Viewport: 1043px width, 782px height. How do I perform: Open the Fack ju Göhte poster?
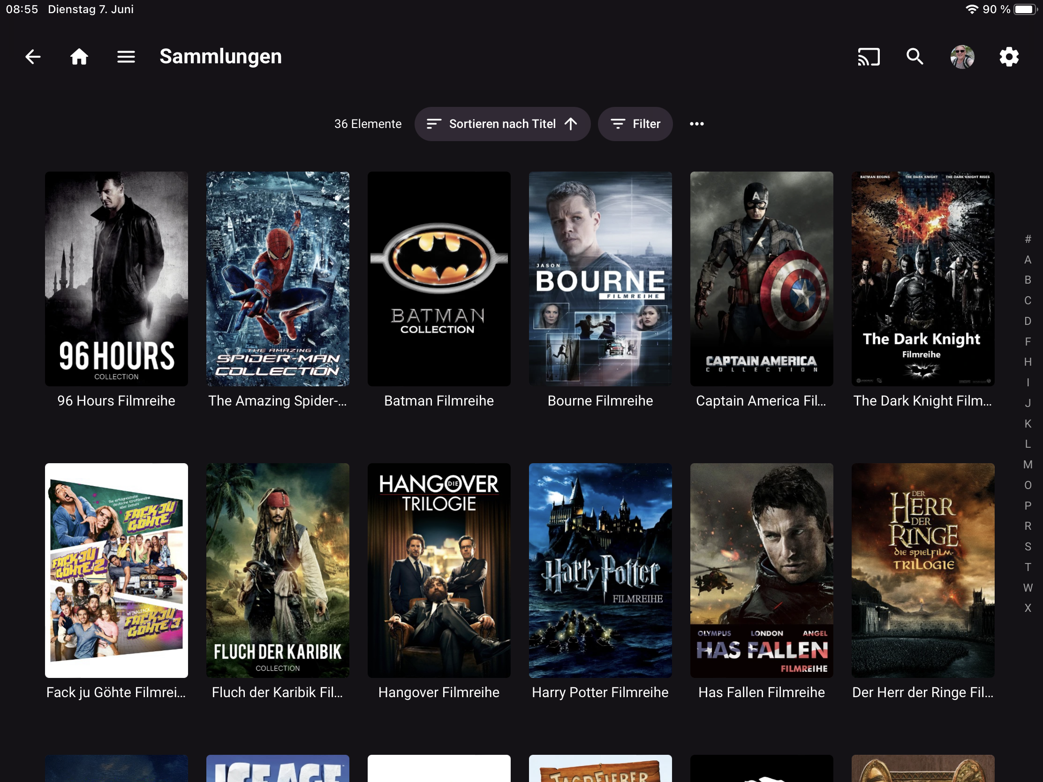point(116,571)
